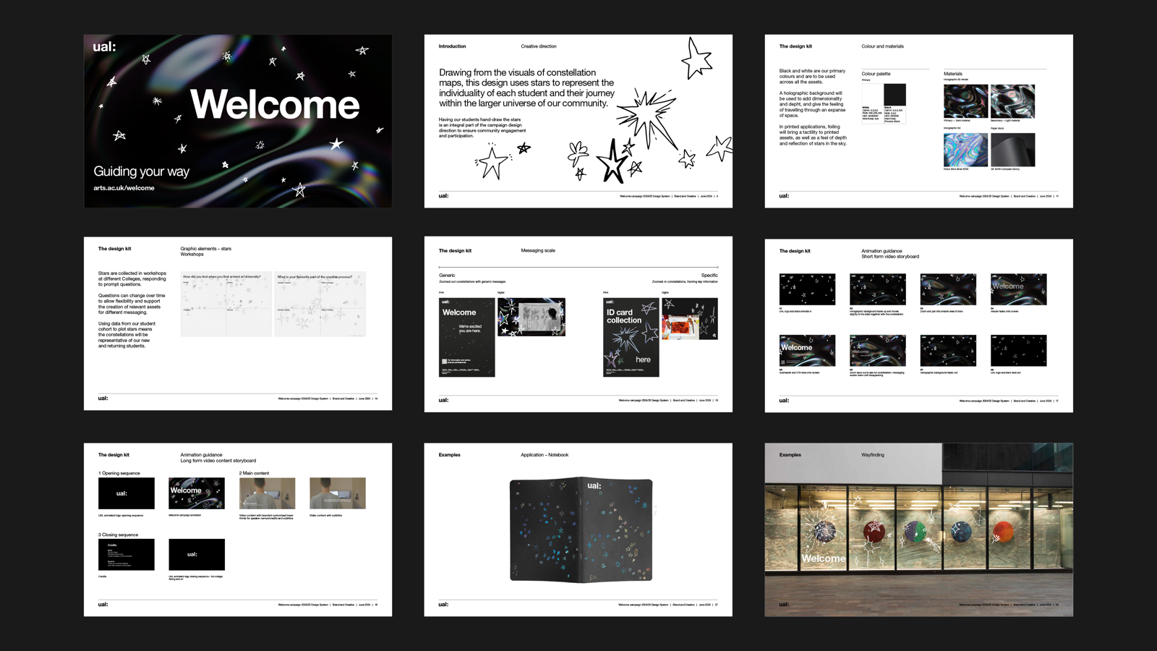Select the white colour swatch
Image resolution: width=1157 pixels, height=651 pixels.
(x=872, y=95)
